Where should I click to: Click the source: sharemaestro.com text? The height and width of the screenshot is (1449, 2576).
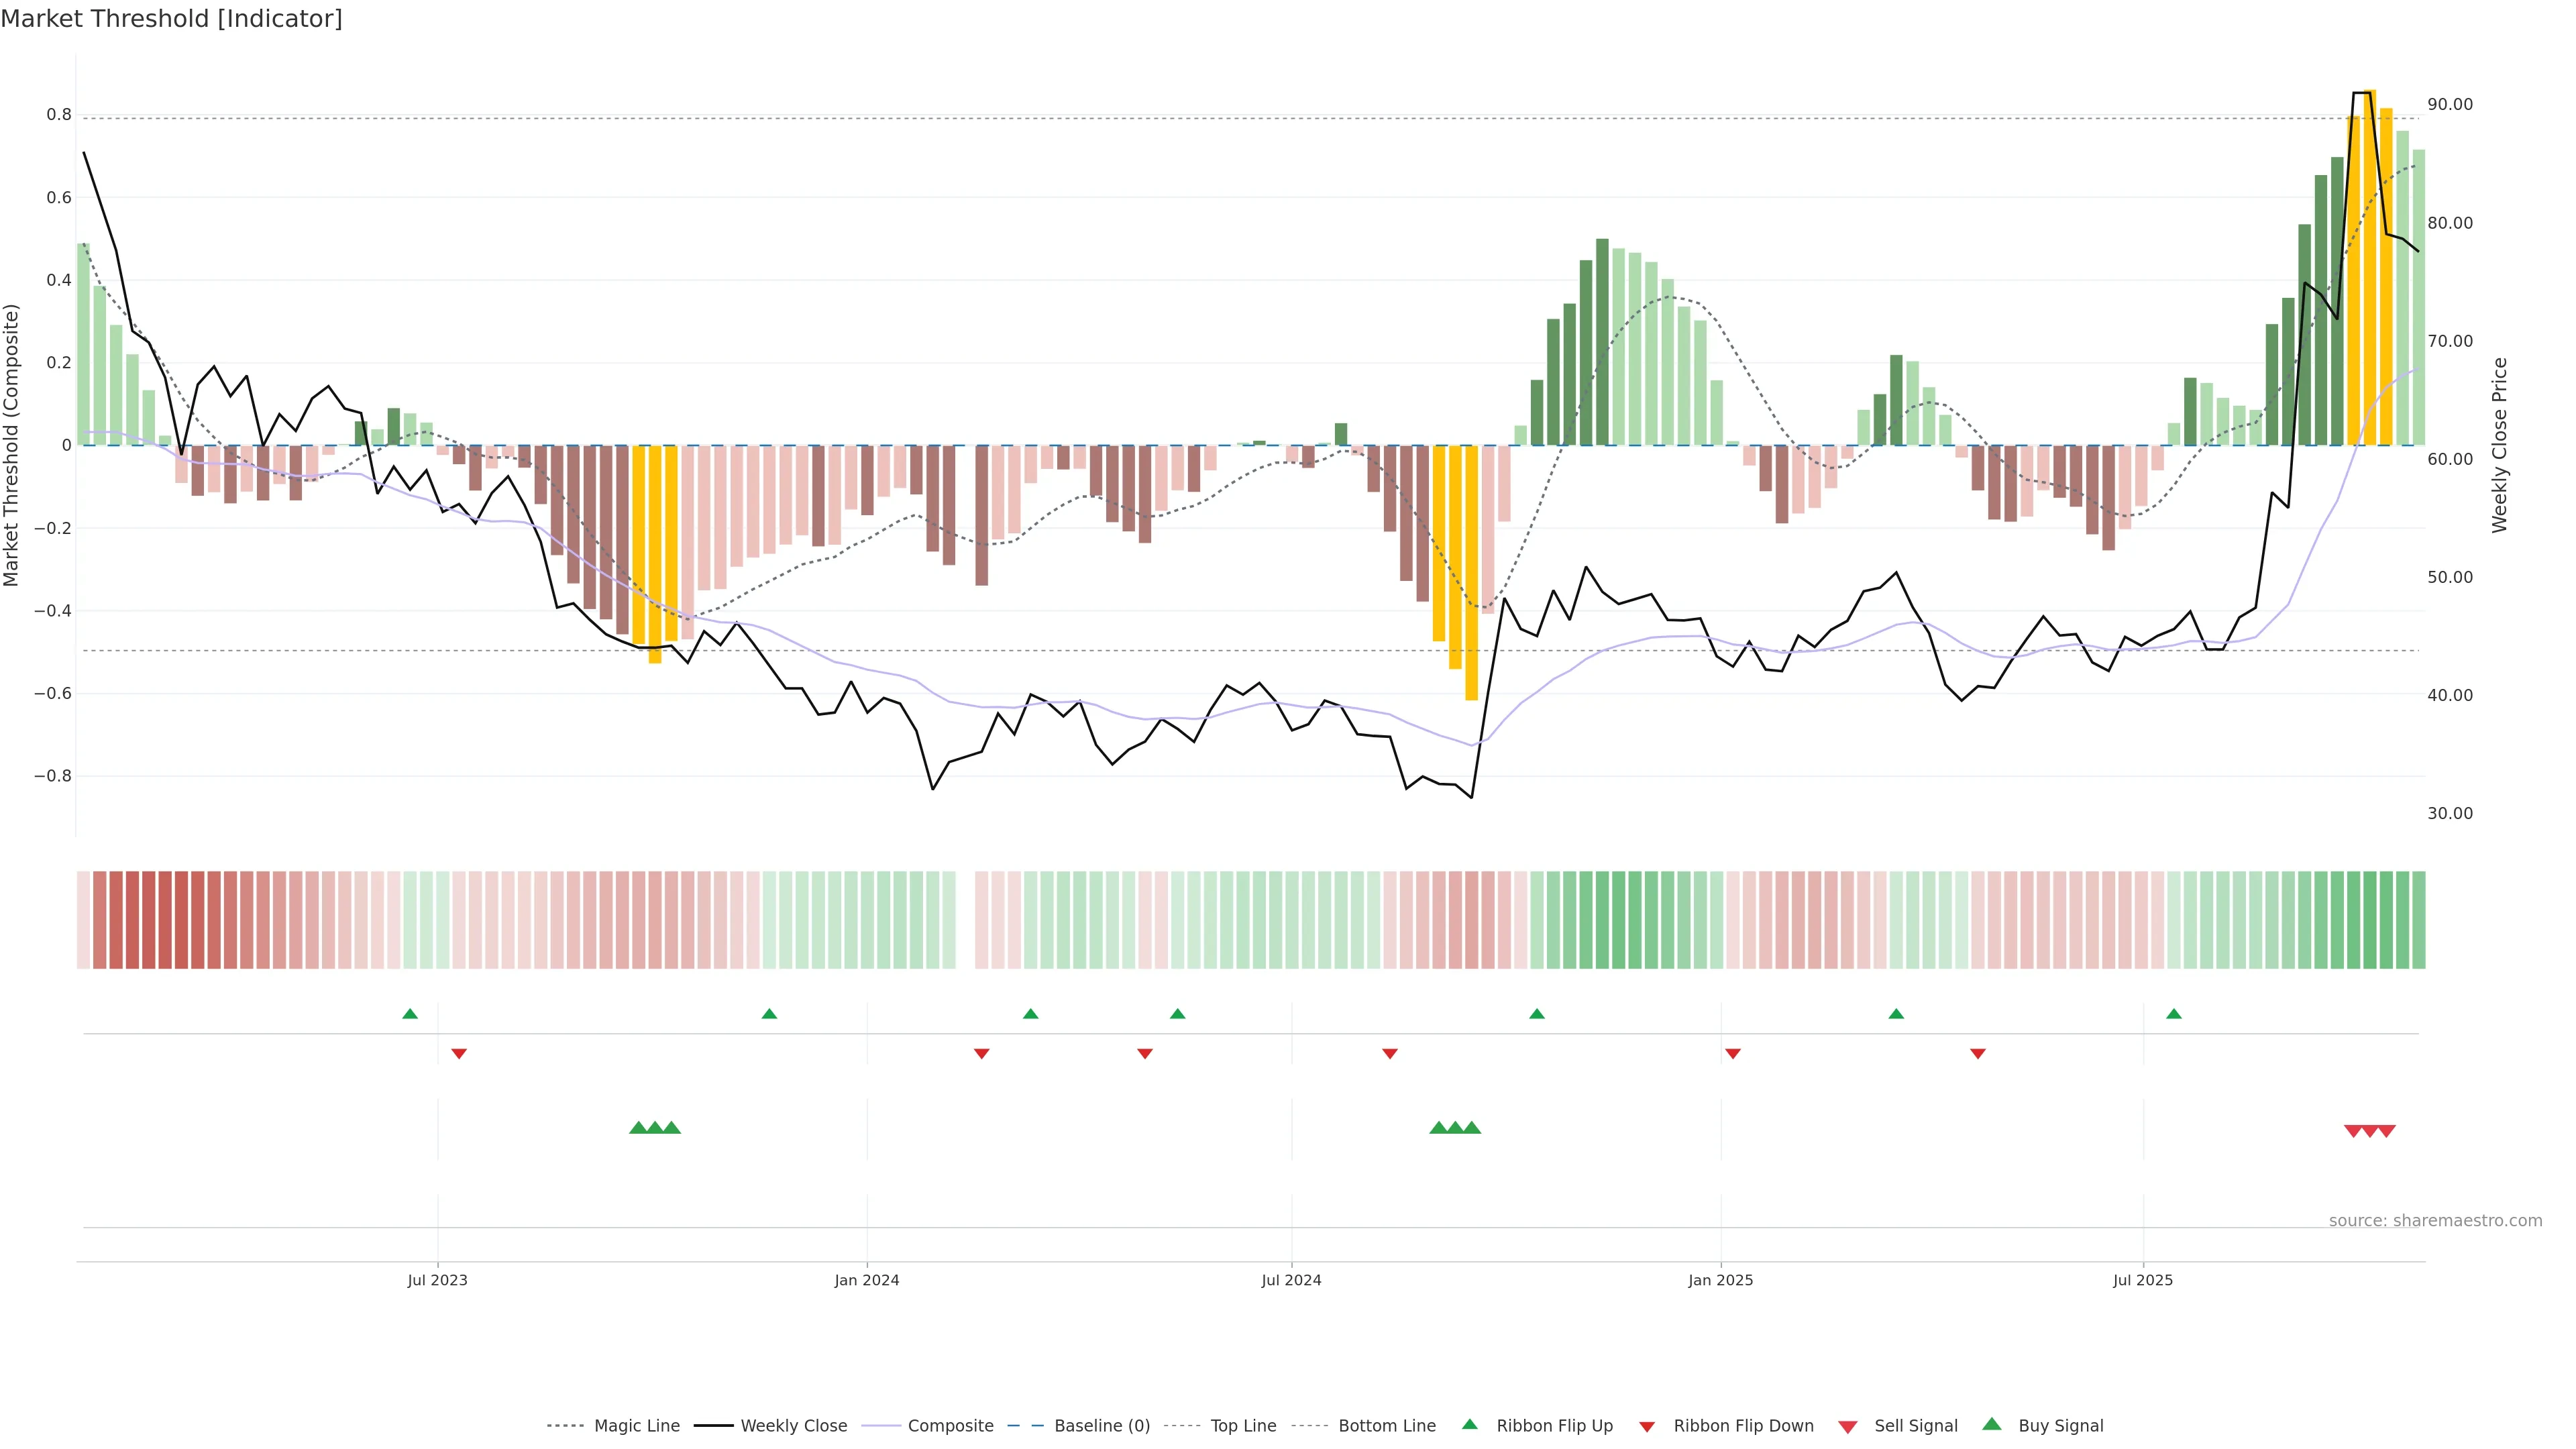pyautogui.click(x=2435, y=1221)
